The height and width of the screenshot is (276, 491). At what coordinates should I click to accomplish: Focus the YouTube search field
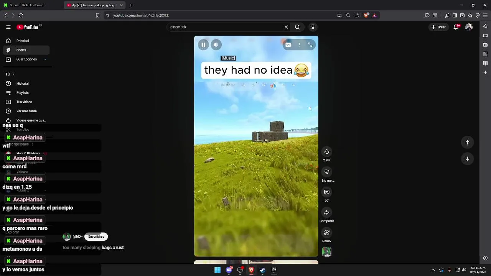tap(226, 27)
